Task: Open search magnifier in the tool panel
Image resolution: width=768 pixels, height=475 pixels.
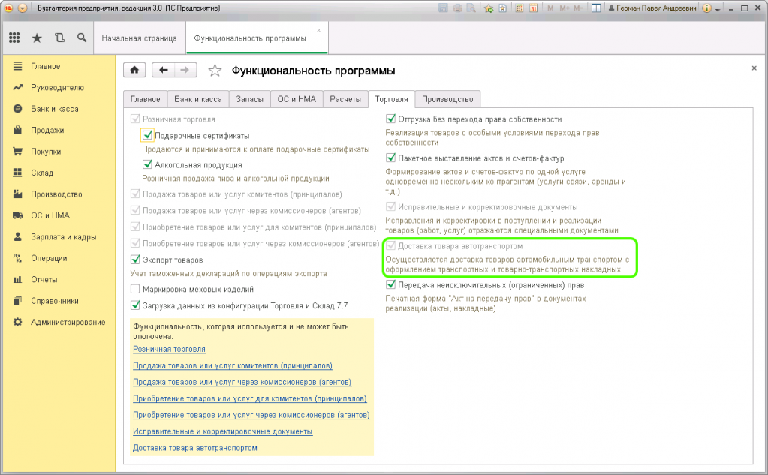Action: (x=82, y=38)
